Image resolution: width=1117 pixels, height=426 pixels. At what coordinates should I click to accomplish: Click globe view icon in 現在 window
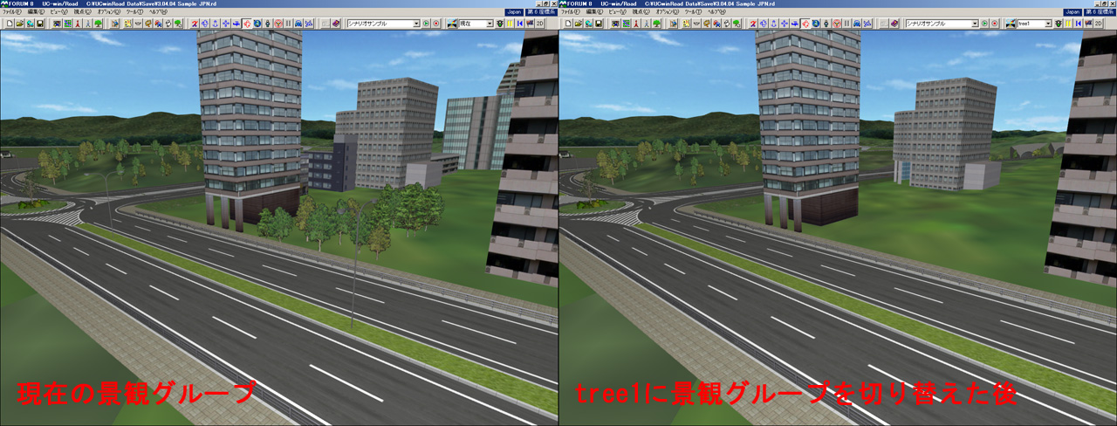pos(257,24)
